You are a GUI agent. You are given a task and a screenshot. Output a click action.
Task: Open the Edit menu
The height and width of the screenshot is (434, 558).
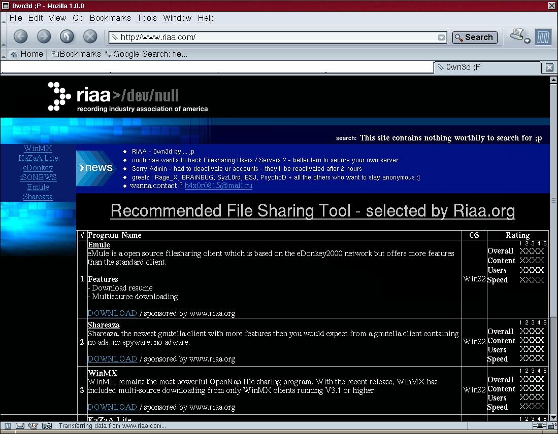36,18
